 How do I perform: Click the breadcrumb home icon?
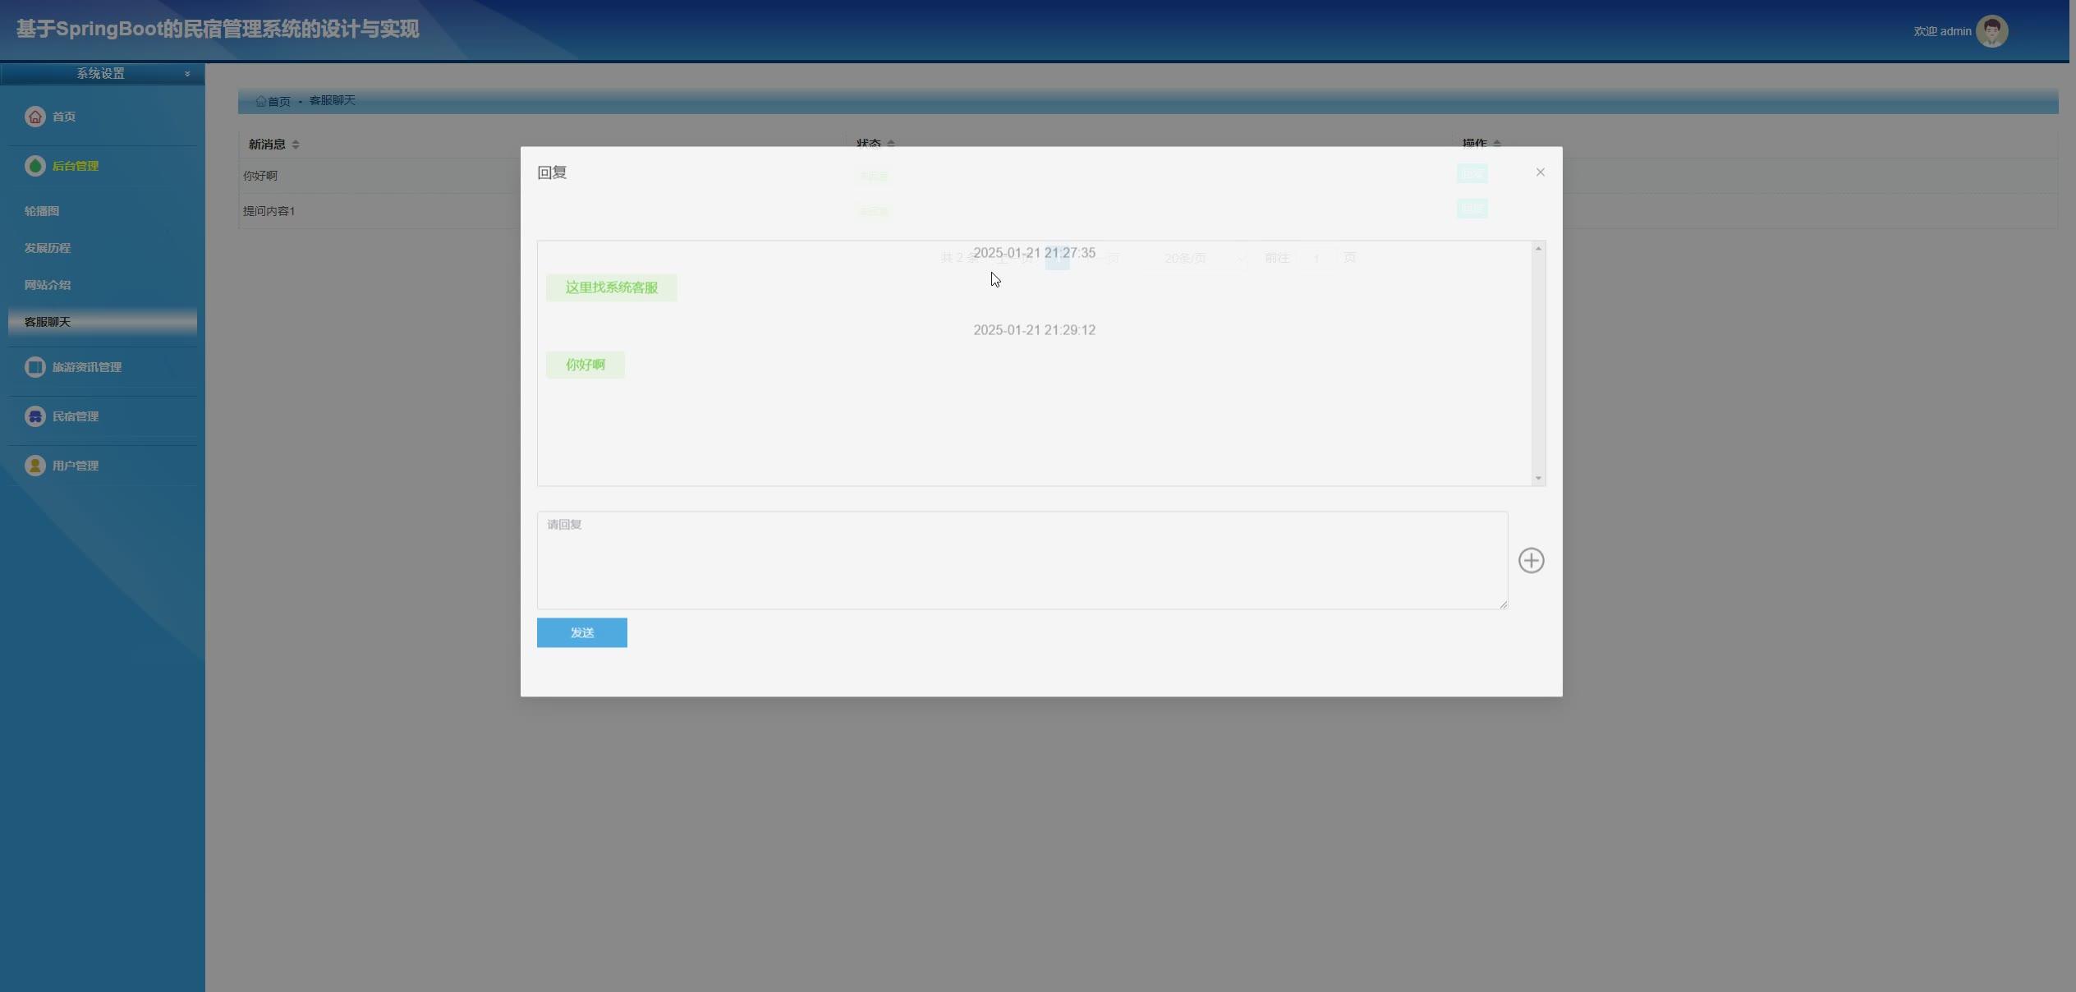[260, 101]
